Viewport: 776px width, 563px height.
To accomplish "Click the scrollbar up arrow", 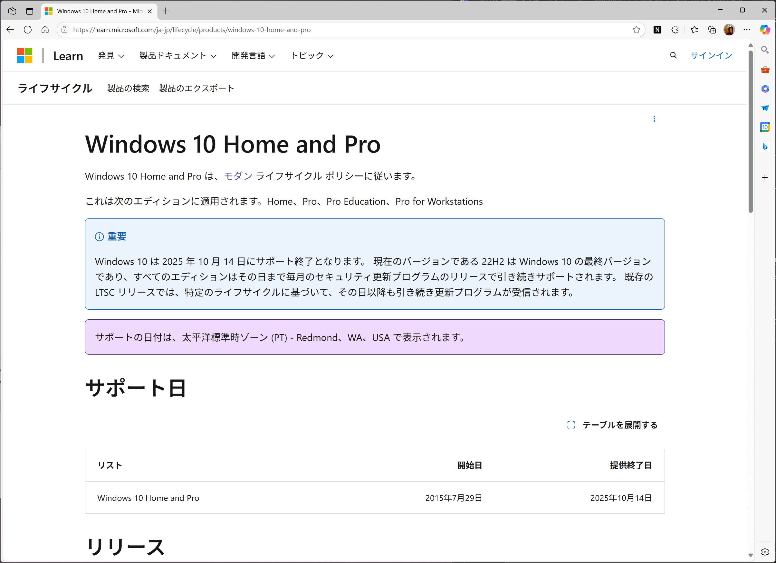I will (750, 45).
